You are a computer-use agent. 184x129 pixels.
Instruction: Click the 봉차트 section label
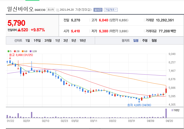tap(126, 40)
